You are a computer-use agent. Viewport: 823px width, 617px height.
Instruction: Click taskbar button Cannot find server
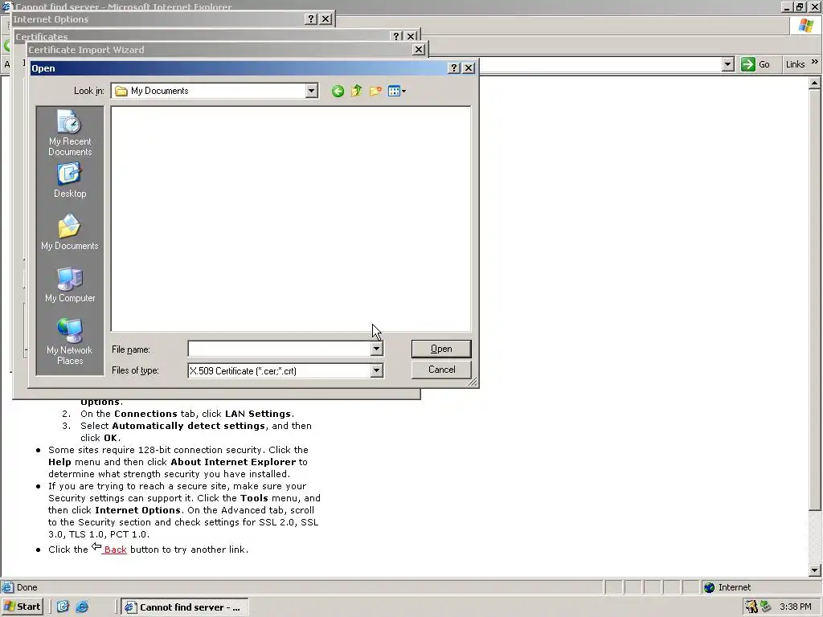[186, 607]
